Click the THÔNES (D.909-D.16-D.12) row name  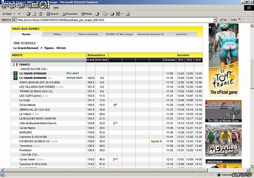(x=36, y=91)
